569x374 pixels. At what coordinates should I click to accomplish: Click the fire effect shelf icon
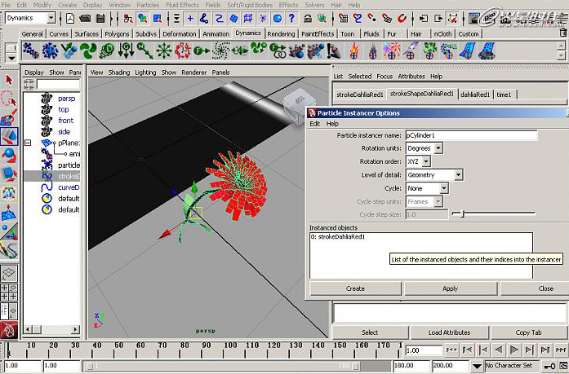353,51
